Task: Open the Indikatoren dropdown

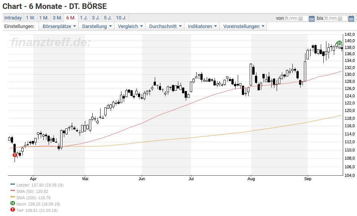Action: 202,26
